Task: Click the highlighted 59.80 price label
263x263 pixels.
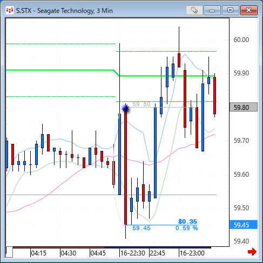Action: tap(244, 107)
